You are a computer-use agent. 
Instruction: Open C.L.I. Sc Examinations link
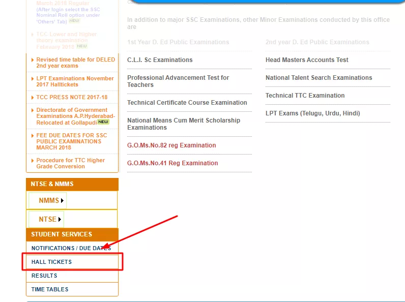click(160, 60)
